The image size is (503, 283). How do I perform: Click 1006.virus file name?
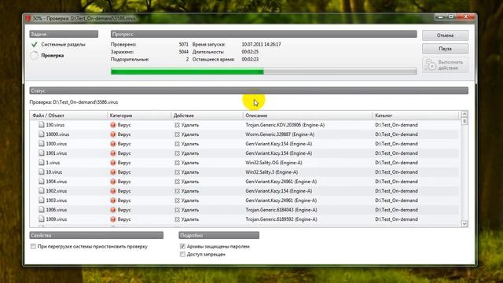(x=56, y=210)
